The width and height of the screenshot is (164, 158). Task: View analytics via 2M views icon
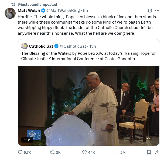tap(117, 152)
